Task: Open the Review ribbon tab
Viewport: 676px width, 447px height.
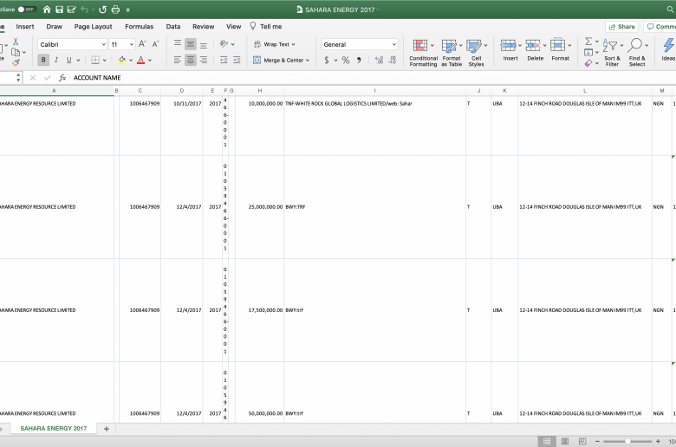Action: 204,26
